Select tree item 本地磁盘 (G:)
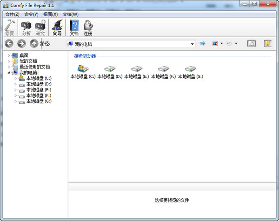This screenshot has height=221, width=279. click(39, 101)
